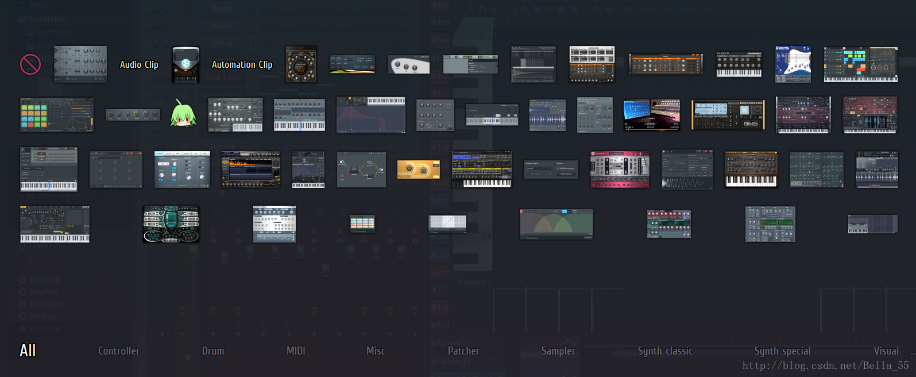This screenshot has height=377, width=916.
Task: Select the Slayer guitar plugin
Action: coord(793,64)
